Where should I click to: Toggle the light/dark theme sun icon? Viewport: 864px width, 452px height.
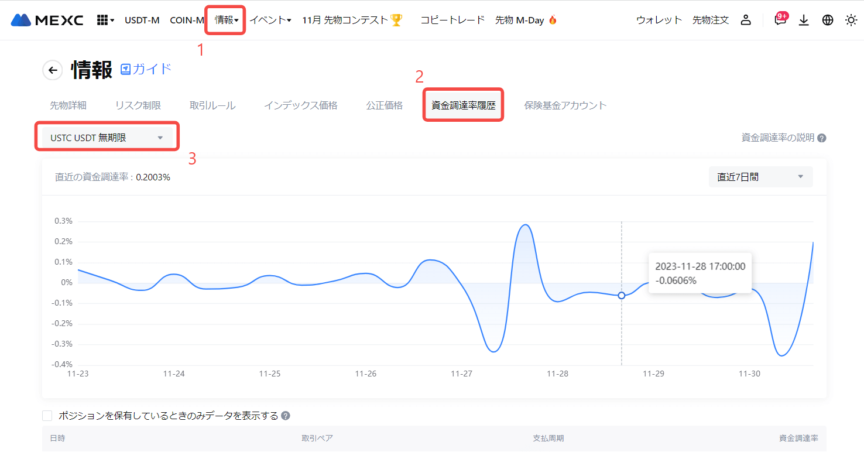click(x=851, y=20)
